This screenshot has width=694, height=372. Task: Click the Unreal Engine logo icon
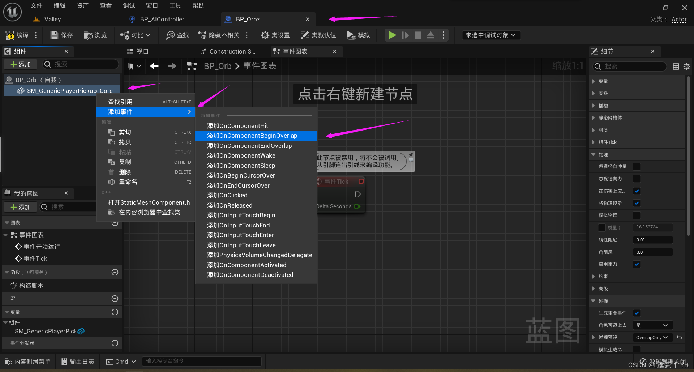[12, 12]
